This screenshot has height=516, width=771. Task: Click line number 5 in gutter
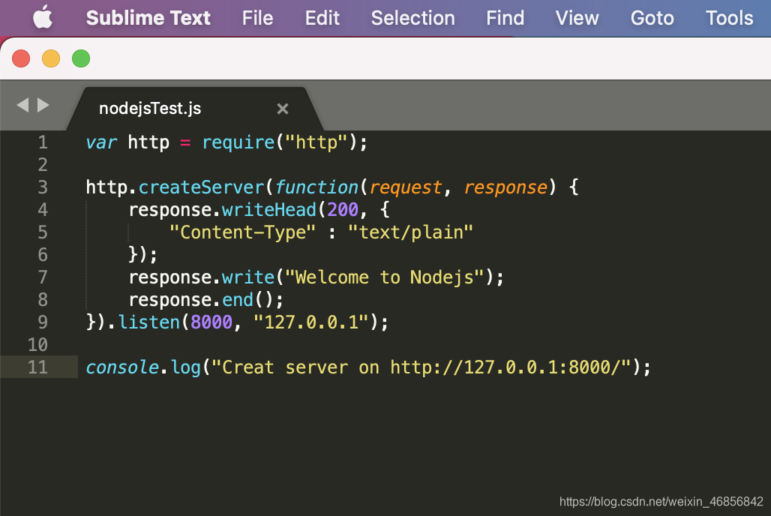coord(43,232)
